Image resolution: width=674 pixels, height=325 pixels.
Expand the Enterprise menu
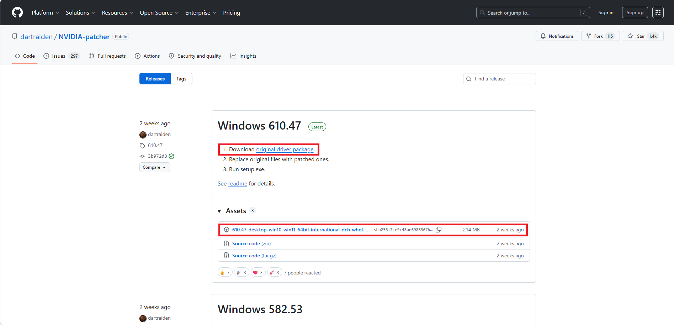click(x=201, y=12)
